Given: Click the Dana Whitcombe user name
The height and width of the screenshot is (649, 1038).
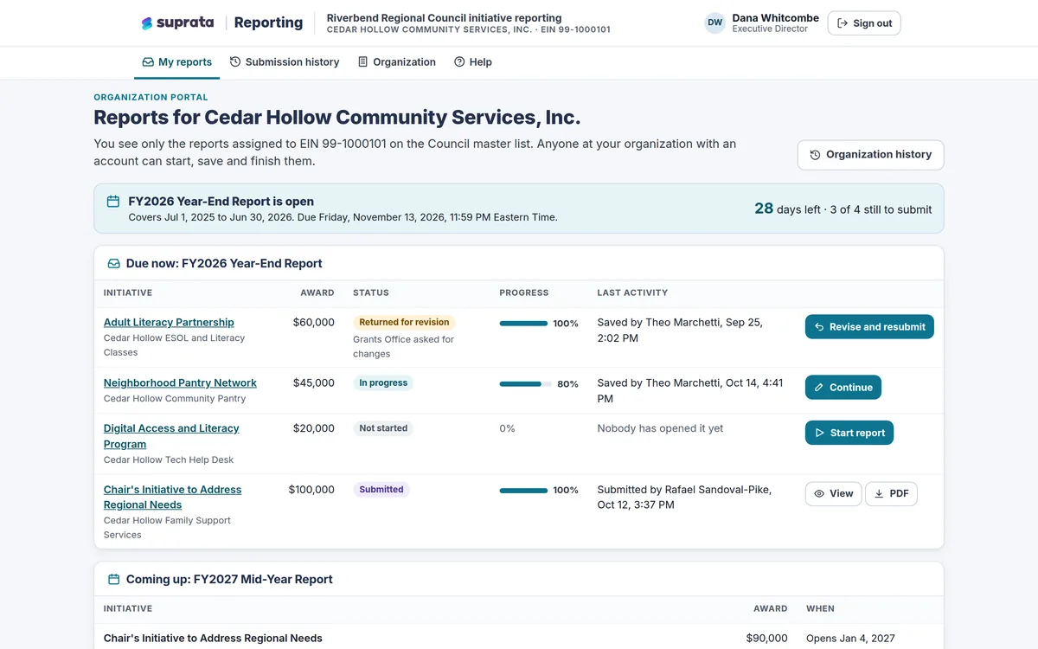Looking at the screenshot, I should click(775, 17).
